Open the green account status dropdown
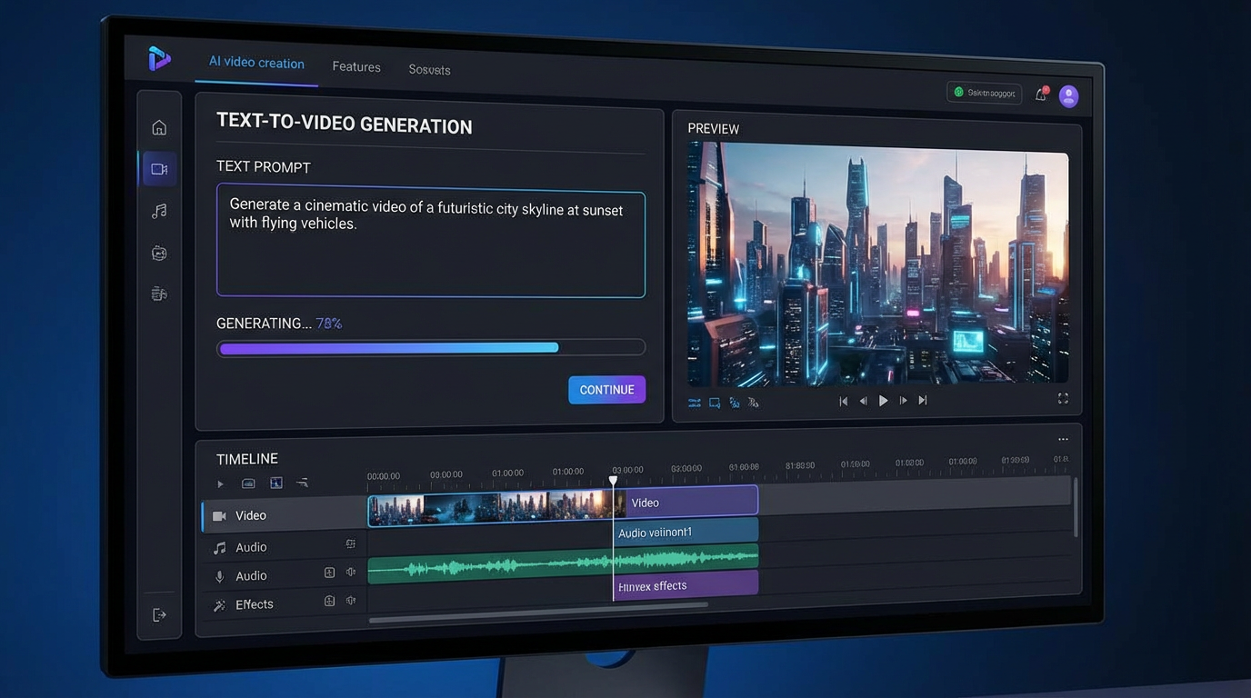The width and height of the screenshot is (1251, 698). coord(984,92)
